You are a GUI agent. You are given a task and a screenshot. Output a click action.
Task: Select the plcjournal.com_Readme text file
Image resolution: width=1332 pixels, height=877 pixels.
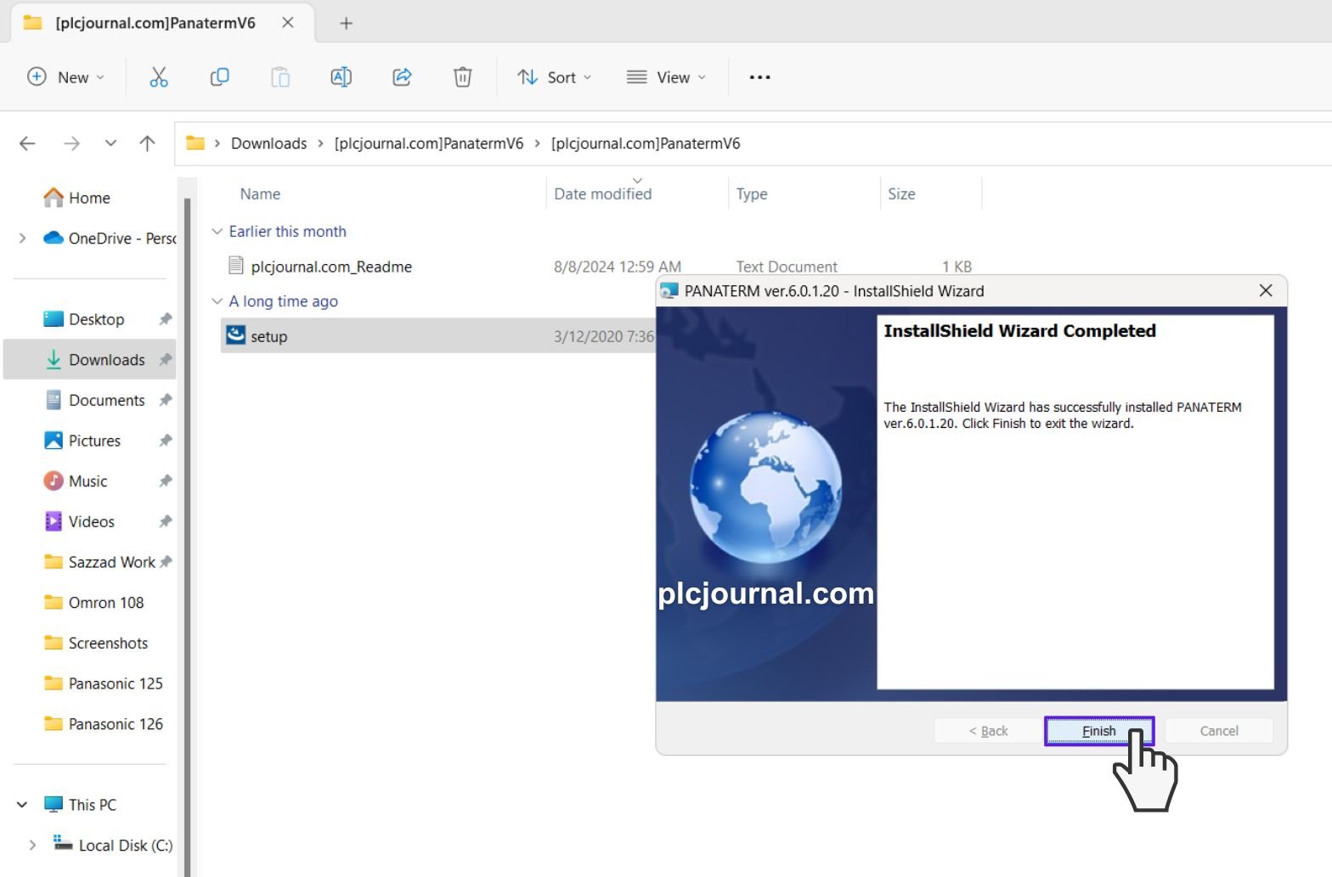331,267
